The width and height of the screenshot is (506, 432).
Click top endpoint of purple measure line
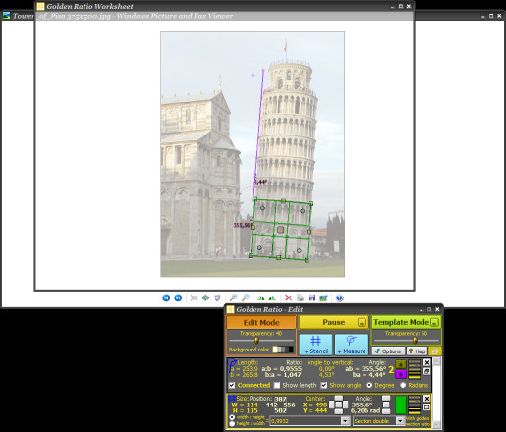(263, 70)
